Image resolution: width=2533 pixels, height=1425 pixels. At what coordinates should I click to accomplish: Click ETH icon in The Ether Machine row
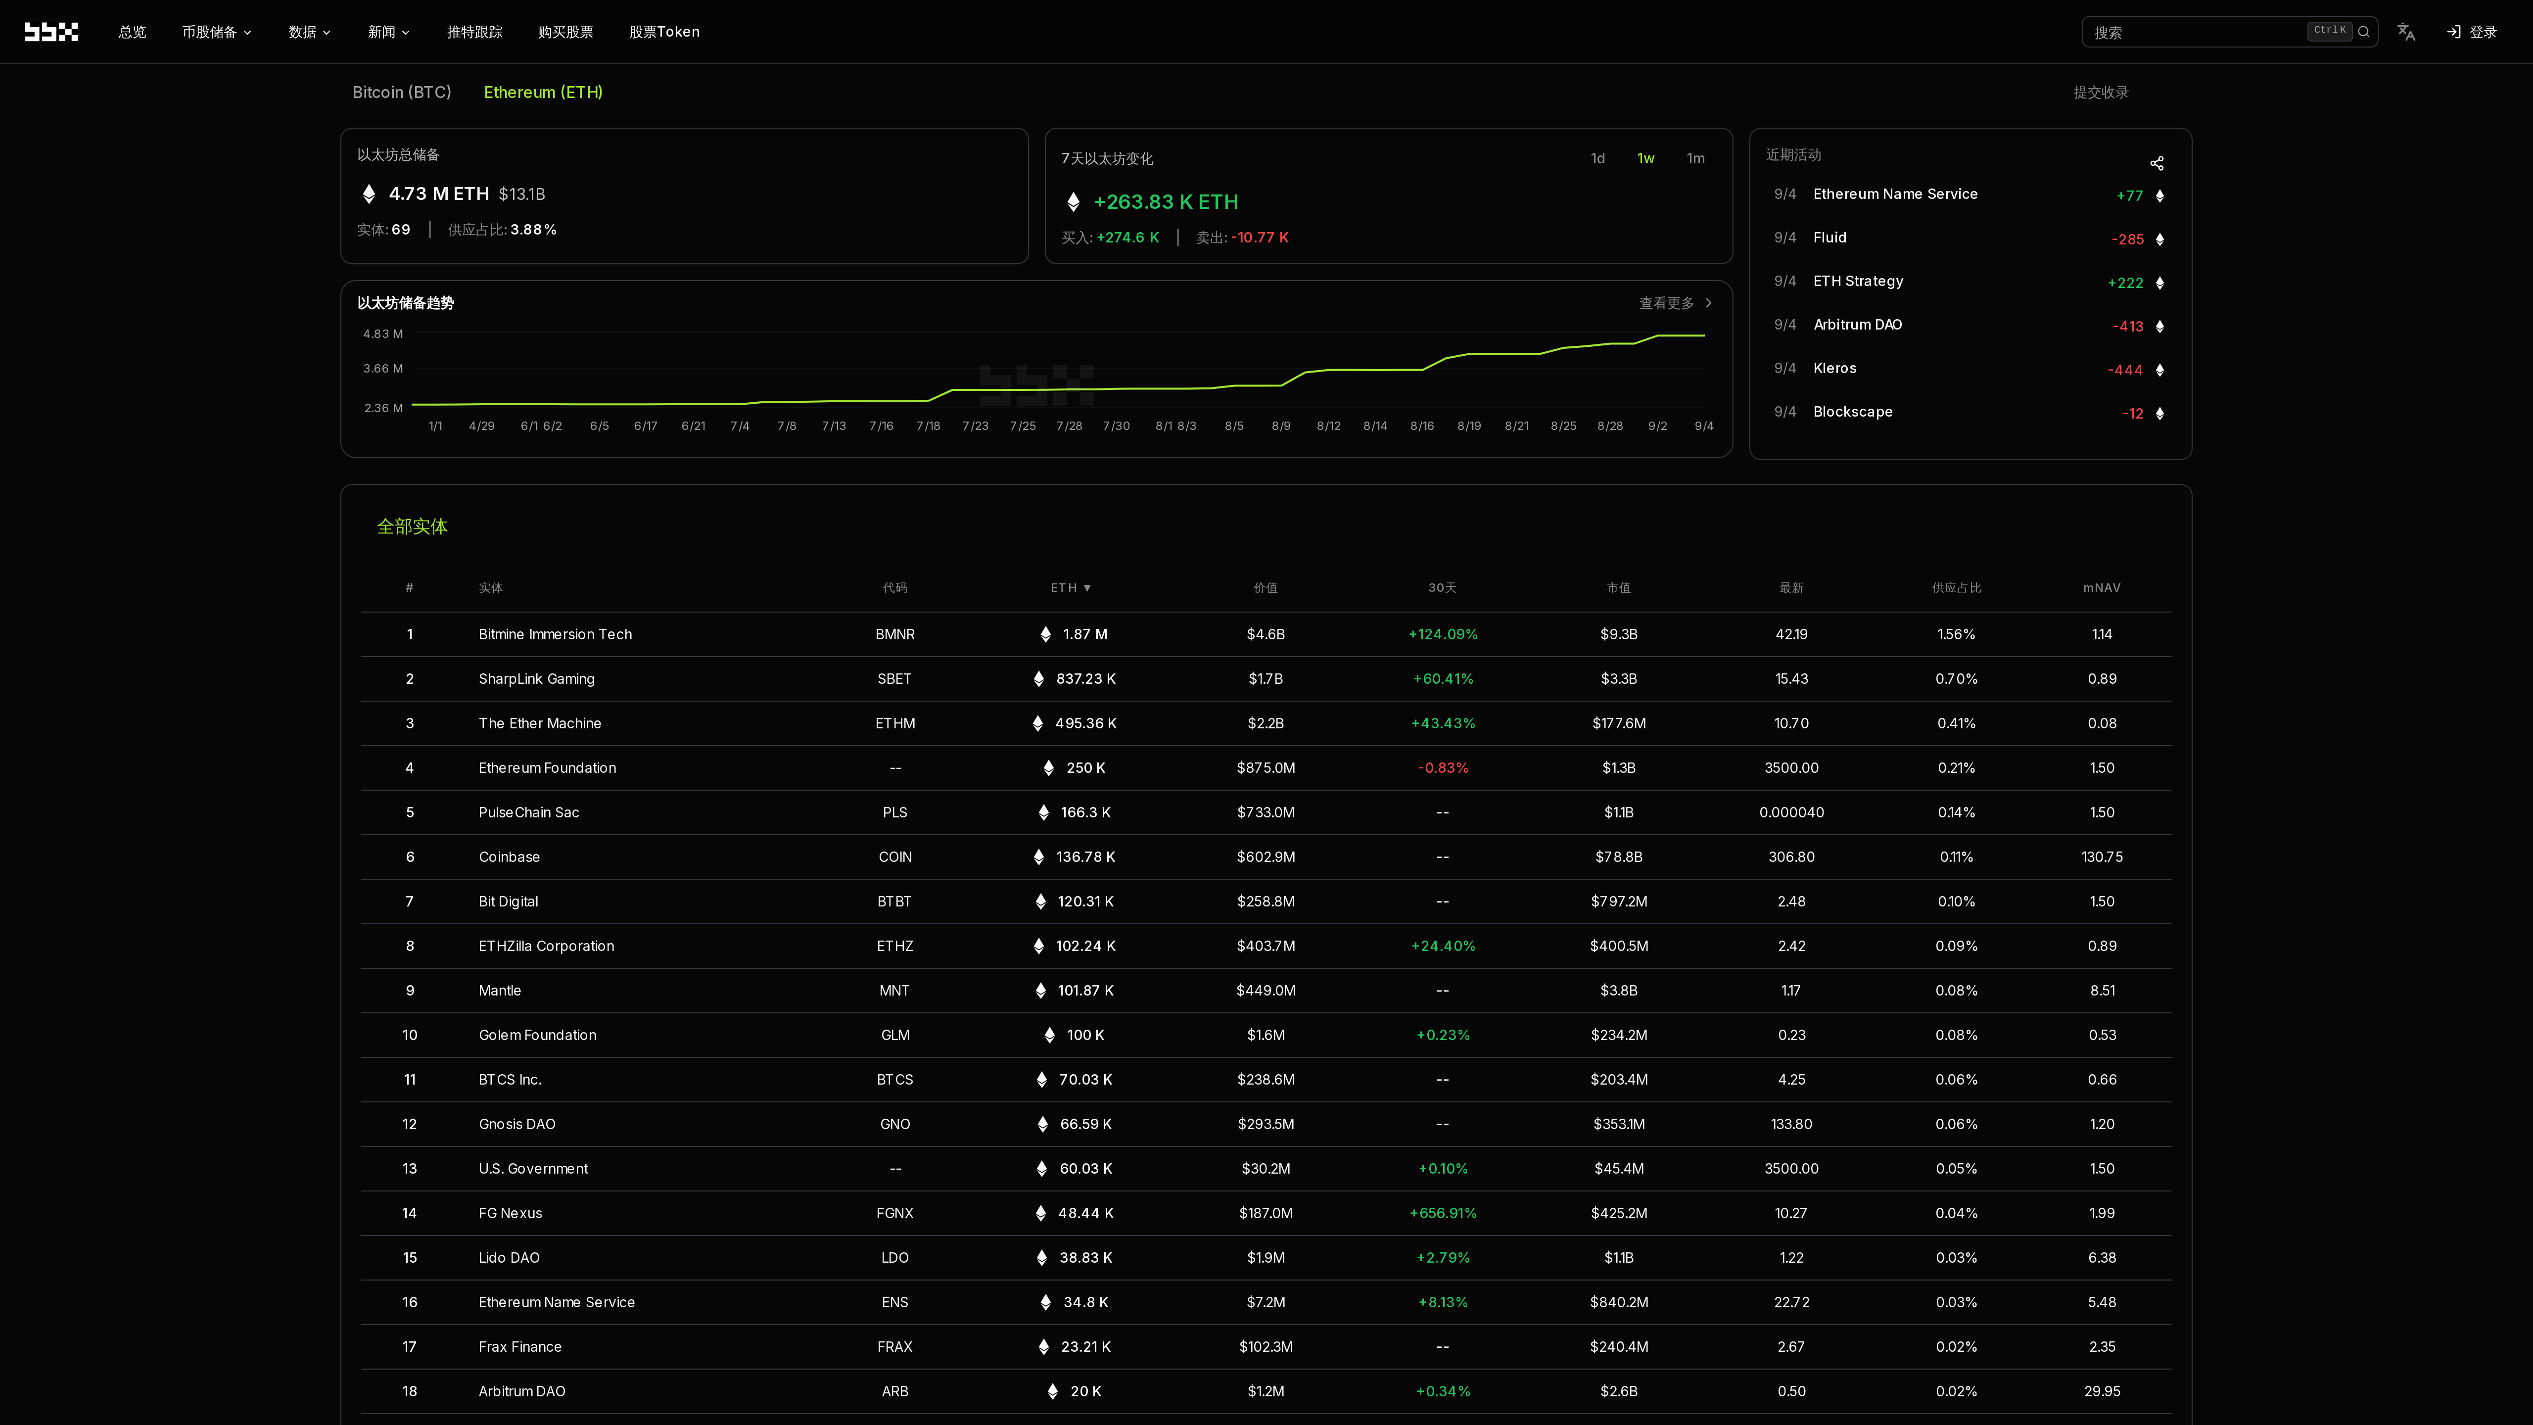1037,723
